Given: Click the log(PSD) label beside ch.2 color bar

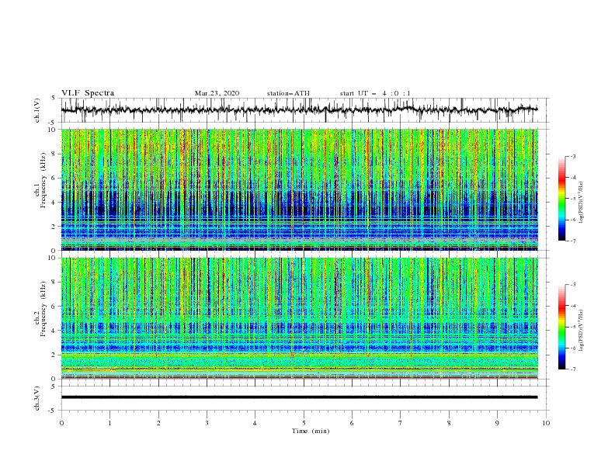Looking at the screenshot, I should (x=582, y=330).
